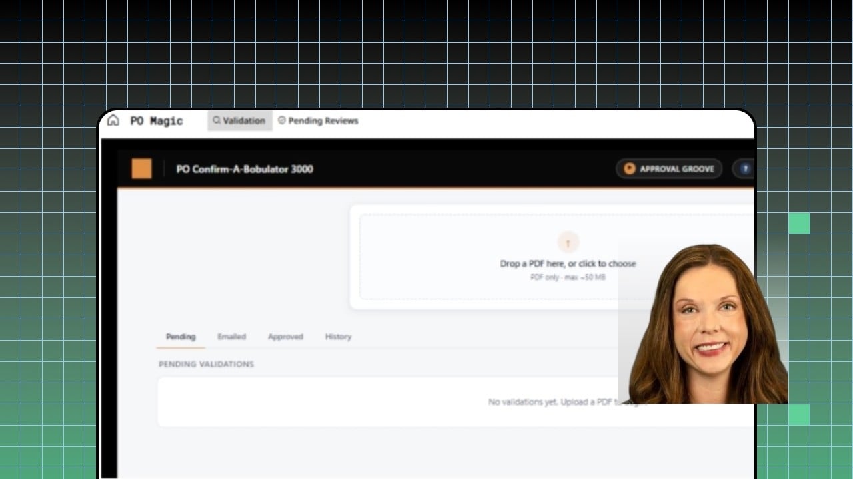Click the check icon in Pending Reviews
The width and height of the screenshot is (853, 479).
282,120
